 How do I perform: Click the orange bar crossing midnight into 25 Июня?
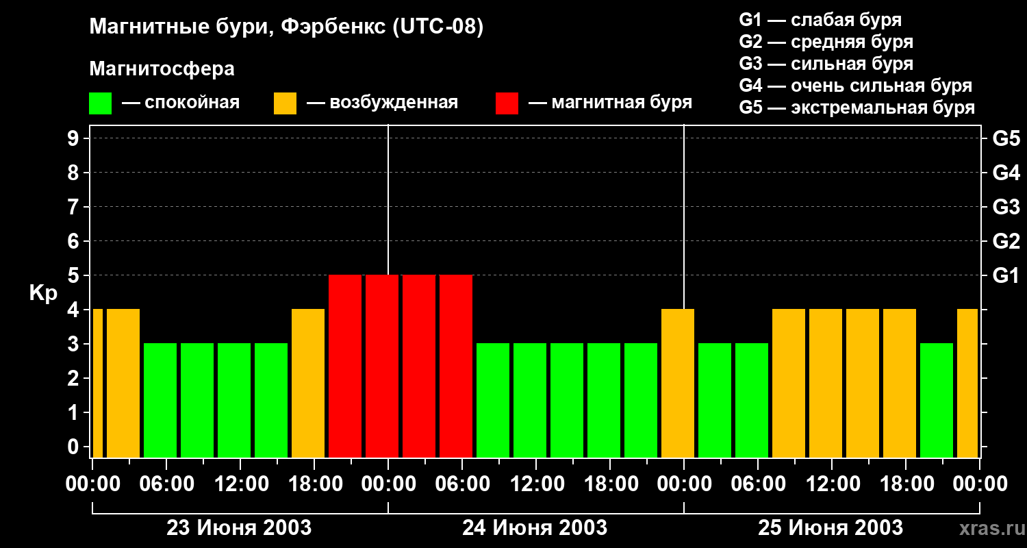[x=678, y=383]
